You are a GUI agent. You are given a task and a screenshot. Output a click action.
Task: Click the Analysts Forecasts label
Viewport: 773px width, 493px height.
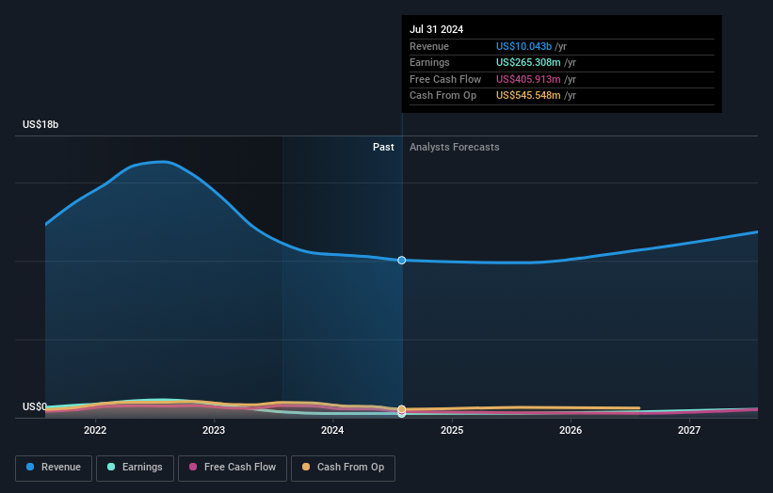[454, 147]
